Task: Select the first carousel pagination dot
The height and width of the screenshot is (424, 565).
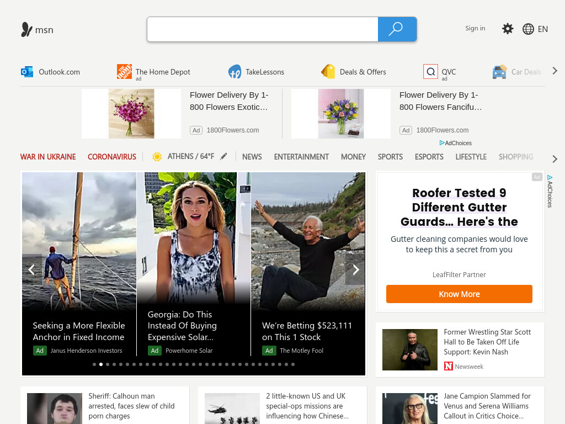Action: coord(94,364)
